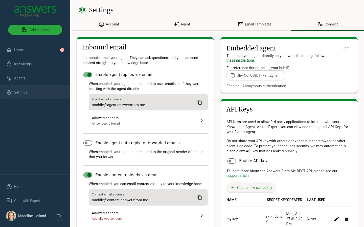Click the skt-...duh3Y secret key value
The image size is (364, 227).
(x=274, y=219)
